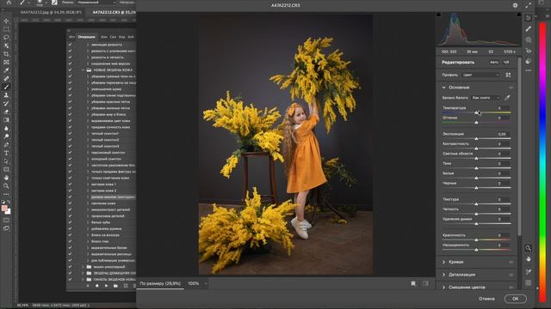The width and height of the screenshot is (551, 309).
Task: Collapse the Основные section
Action: [444, 88]
